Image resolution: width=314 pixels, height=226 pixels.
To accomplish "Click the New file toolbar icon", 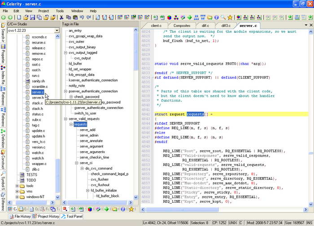I will 19,17.
